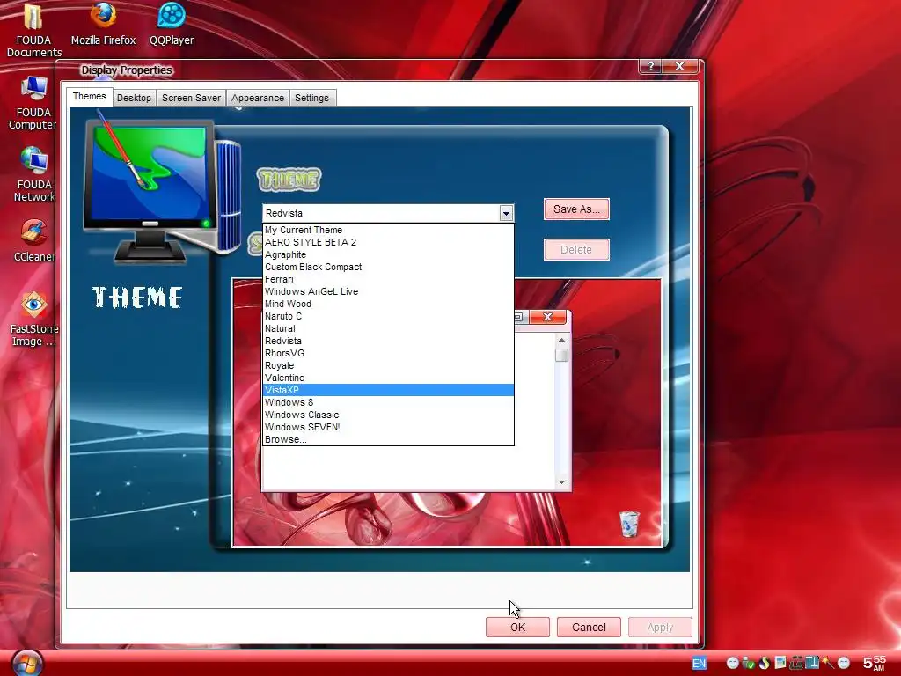The width and height of the screenshot is (901, 676).
Task: Open the Start menu orb
Action: pyautogui.click(x=26, y=664)
